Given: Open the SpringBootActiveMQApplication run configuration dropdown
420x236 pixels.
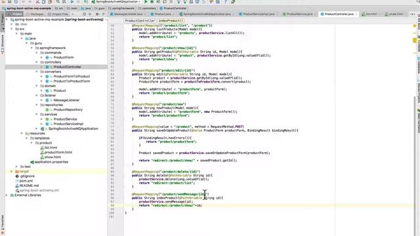Looking at the screenshot, I should (116, 1).
